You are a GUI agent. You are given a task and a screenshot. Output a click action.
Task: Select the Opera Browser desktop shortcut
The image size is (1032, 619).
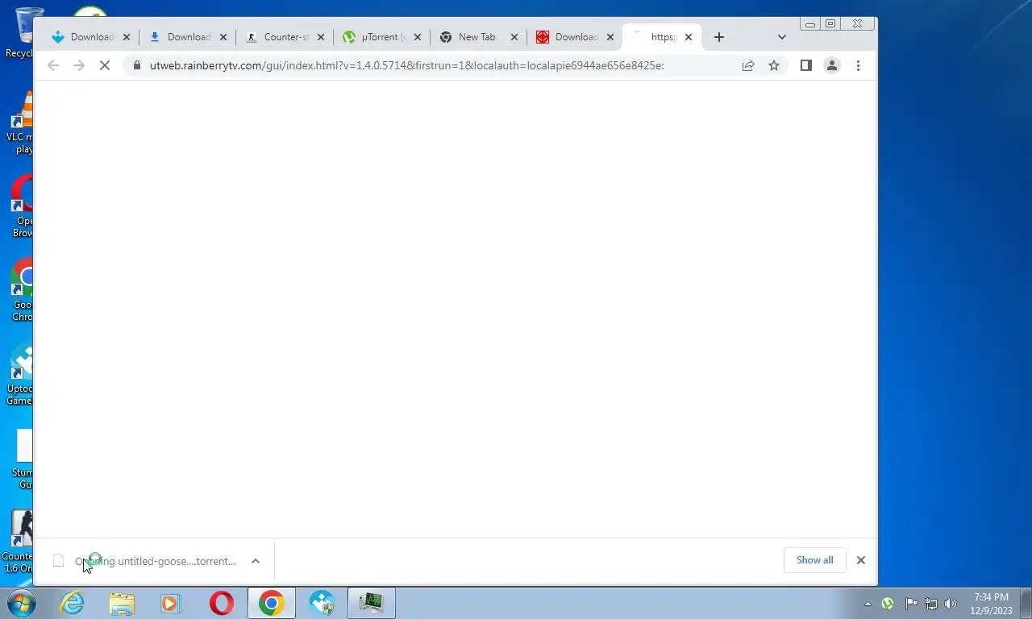(x=23, y=206)
